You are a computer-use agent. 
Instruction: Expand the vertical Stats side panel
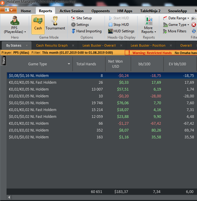coord(4,61)
